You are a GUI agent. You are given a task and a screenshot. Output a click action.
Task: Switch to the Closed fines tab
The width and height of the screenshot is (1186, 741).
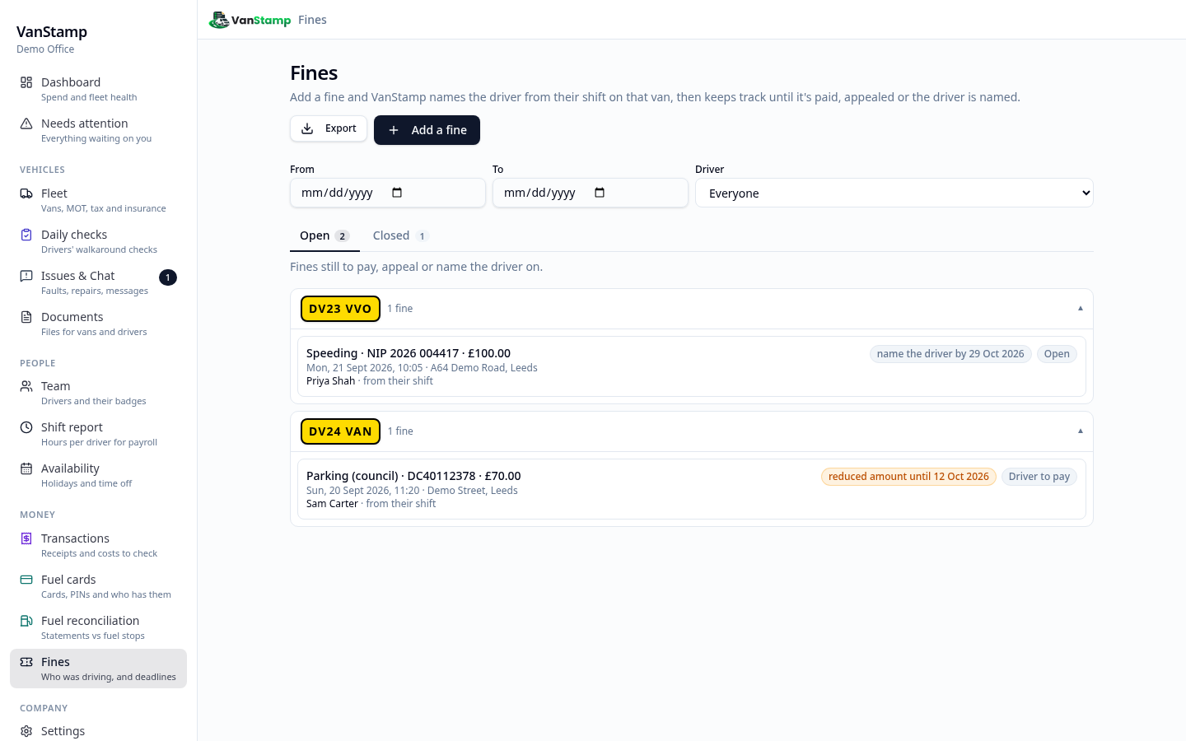[x=400, y=235]
